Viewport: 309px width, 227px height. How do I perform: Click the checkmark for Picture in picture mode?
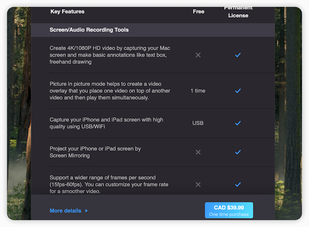pos(238,91)
